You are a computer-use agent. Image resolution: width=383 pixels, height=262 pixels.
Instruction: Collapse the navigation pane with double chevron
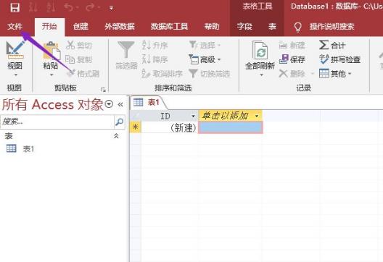click(120, 104)
